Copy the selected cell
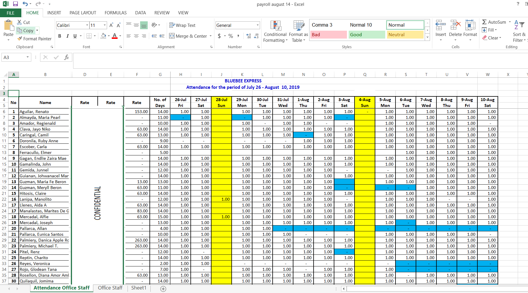 click(x=25, y=30)
